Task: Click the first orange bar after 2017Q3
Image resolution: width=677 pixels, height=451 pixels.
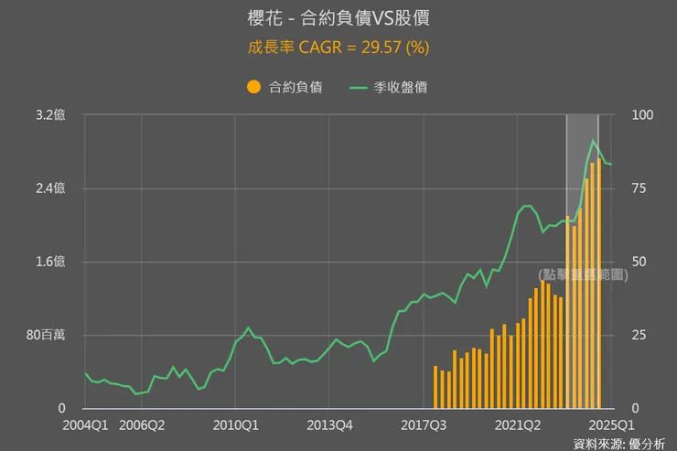Action: (x=435, y=387)
